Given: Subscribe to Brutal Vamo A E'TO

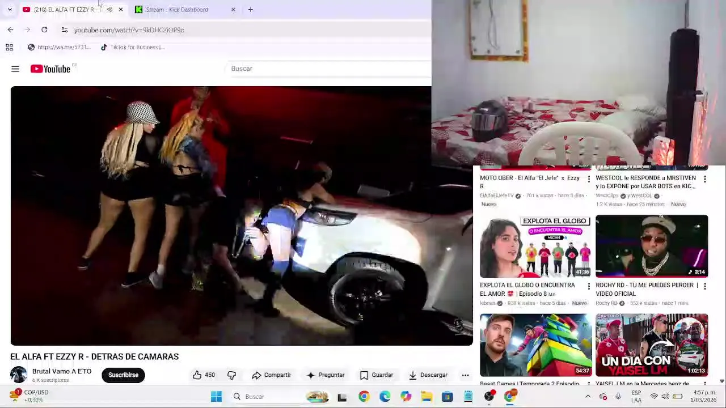Looking at the screenshot, I should click(123, 375).
